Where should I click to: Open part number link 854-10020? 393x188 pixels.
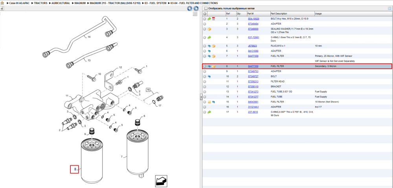253,19
